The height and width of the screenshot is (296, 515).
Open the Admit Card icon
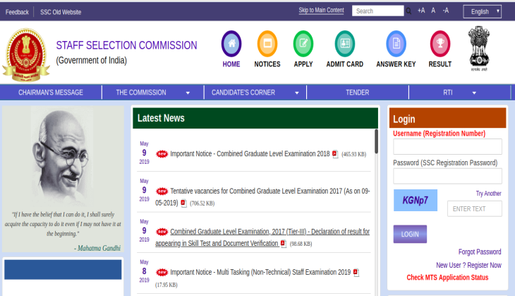345,44
